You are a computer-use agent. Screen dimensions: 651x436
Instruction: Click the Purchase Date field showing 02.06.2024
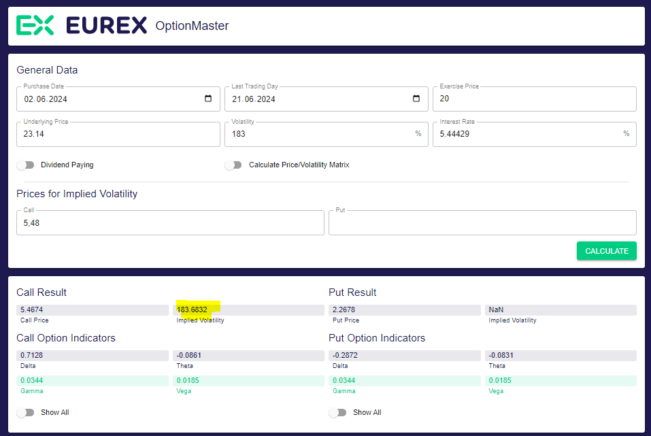click(x=118, y=99)
